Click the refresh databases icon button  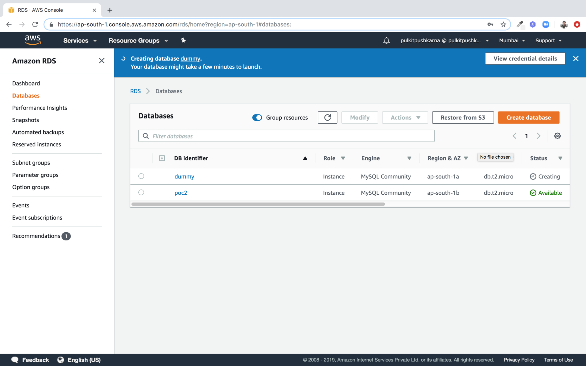[x=327, y=117]
